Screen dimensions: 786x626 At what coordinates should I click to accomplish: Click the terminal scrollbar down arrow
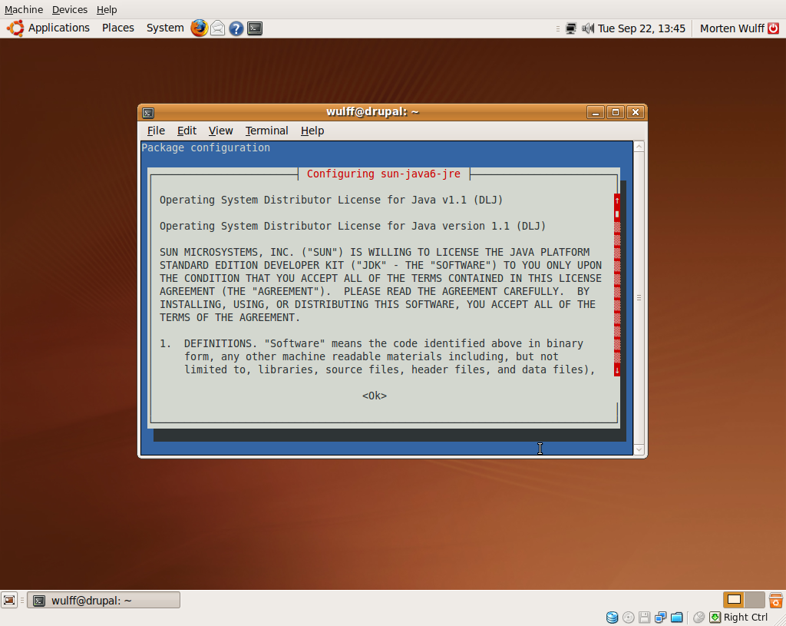[x=639, y=450]
